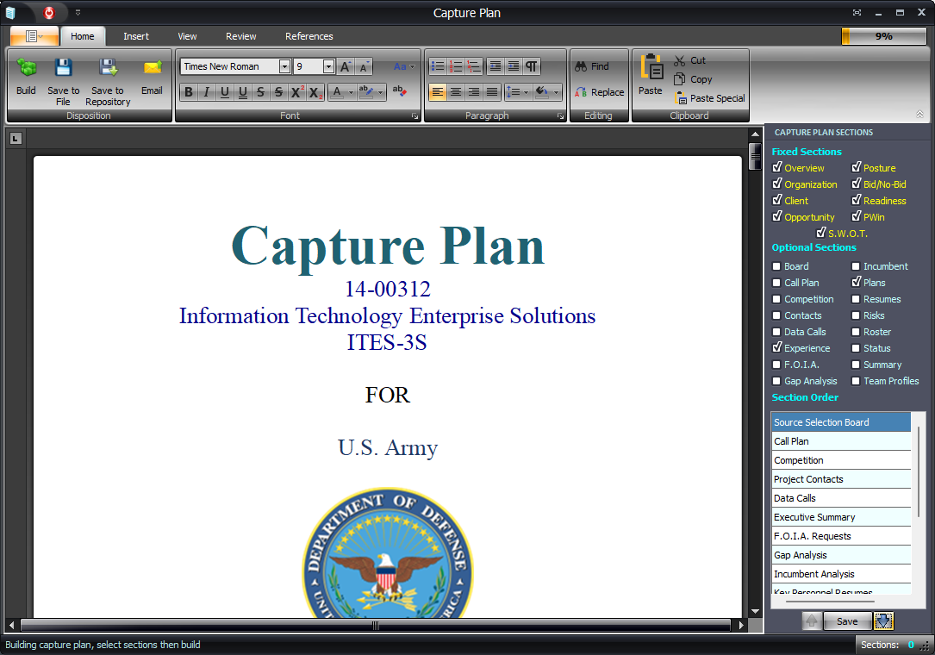This screenshot has width=935, height=655.
Task: Increase paragraph indent
Action: coord(513,66)
